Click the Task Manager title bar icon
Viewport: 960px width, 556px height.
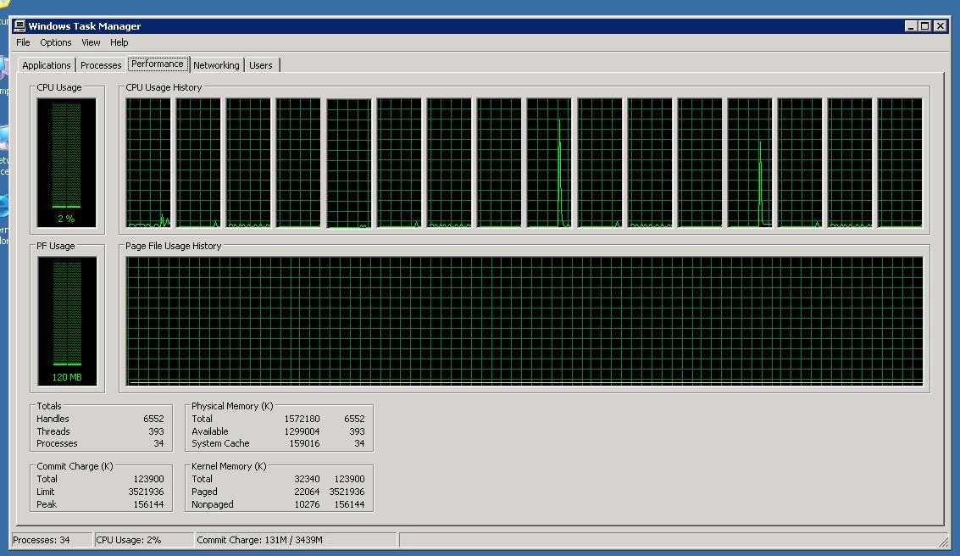point(20,26)
